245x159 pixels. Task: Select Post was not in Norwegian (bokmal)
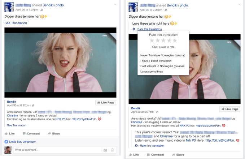[x=162, y=66]
